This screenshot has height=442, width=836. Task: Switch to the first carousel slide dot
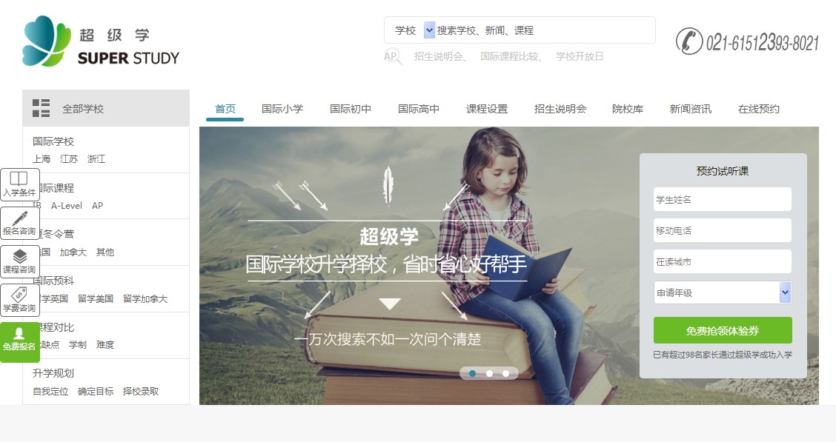tap(472, 373)
